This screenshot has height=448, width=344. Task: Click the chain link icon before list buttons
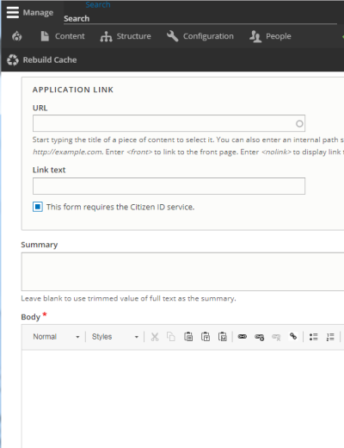click(293, 336)
